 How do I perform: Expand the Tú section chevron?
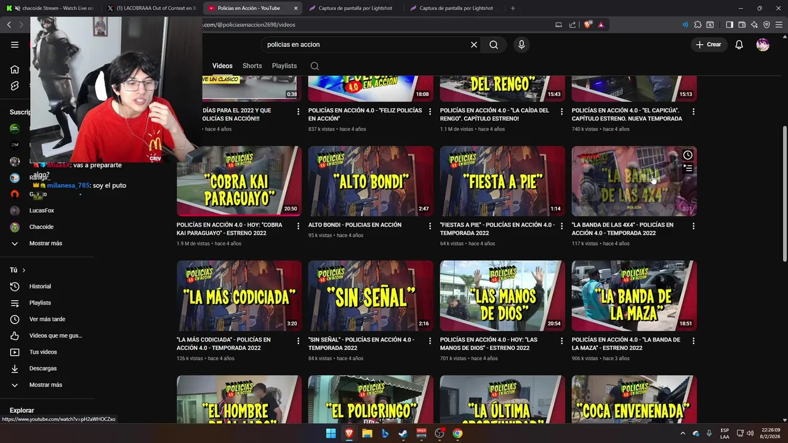tap(24, 270)
